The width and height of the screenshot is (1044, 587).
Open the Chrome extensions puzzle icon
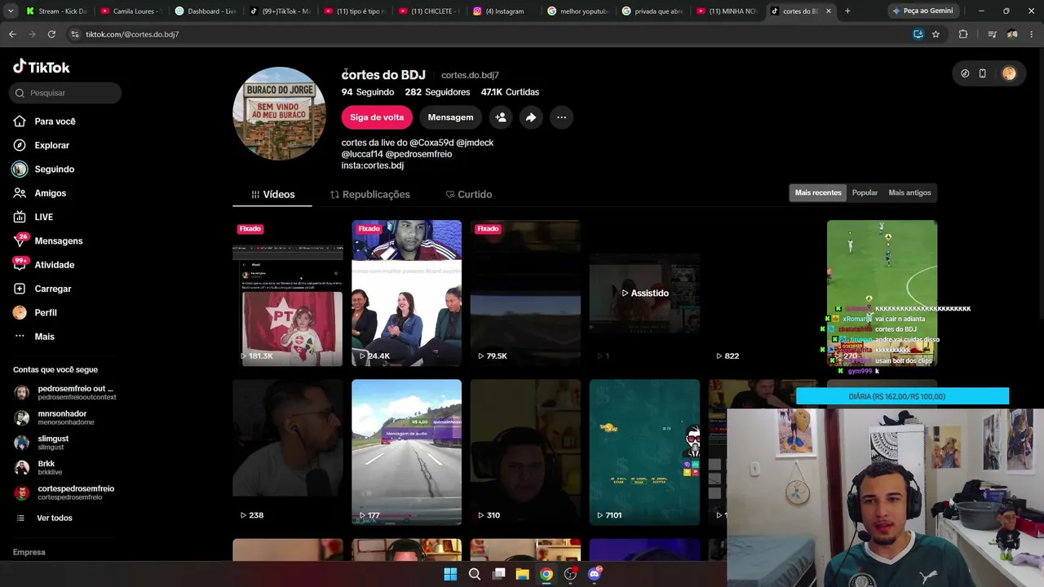click(x=963, y=34)
